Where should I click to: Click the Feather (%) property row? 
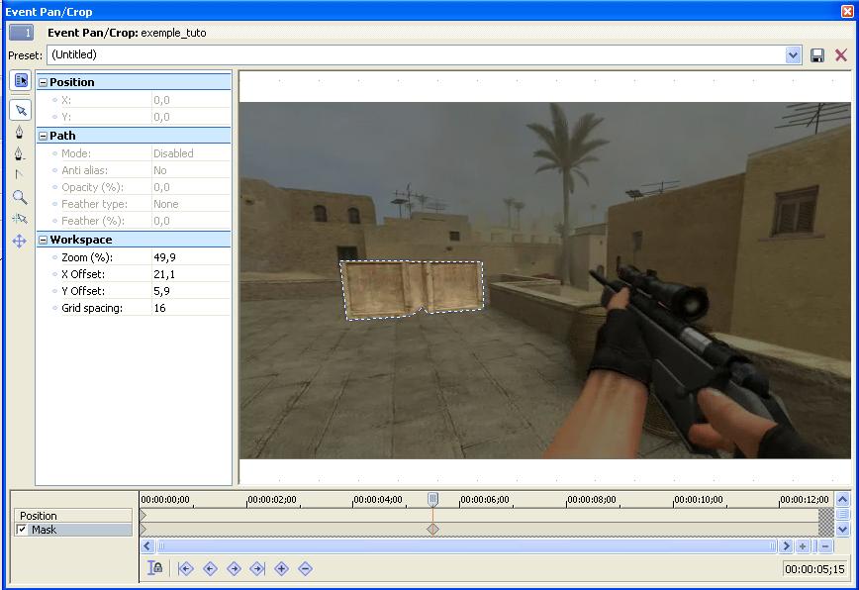point(134,221)
